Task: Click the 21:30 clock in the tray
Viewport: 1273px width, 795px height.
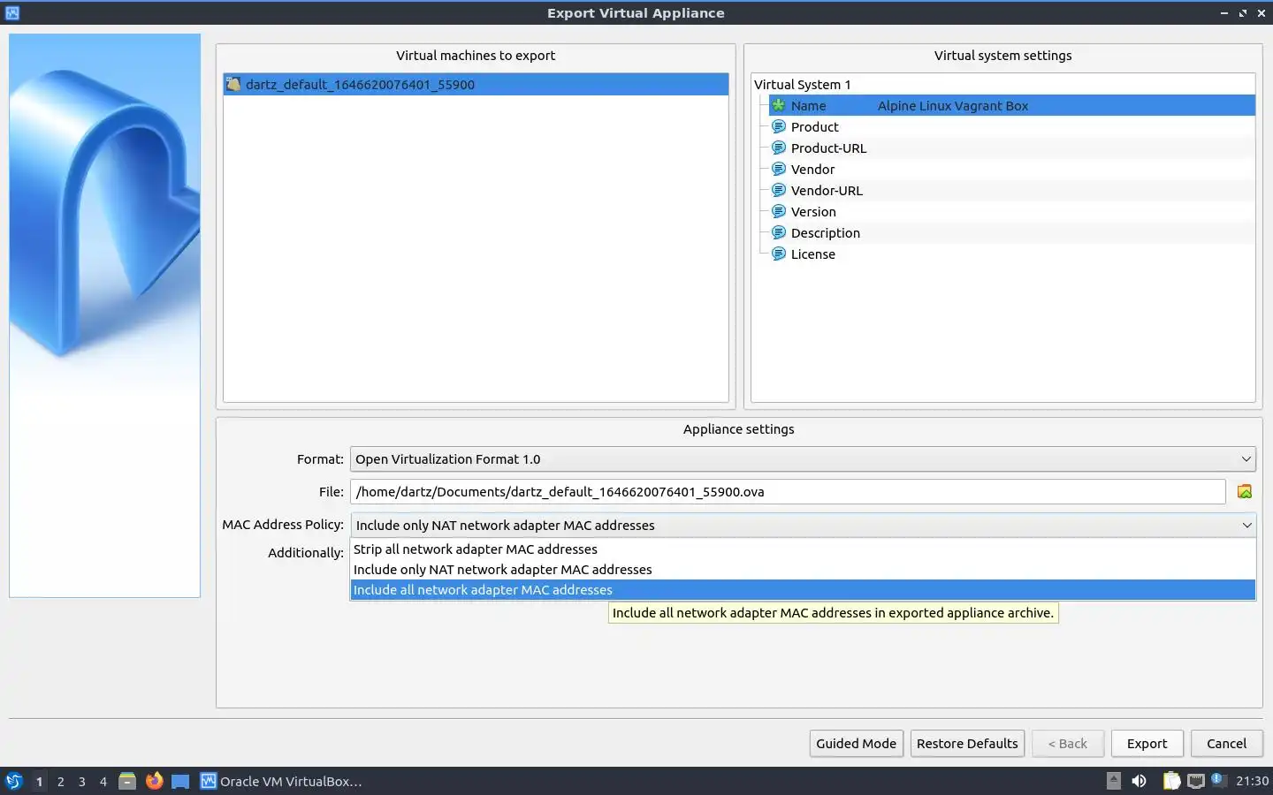Action: (x=1252, y=781)
